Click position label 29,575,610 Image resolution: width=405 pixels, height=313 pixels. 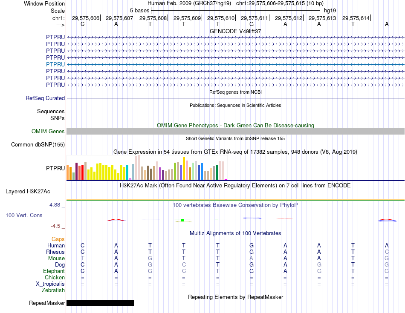coord(221,18)
